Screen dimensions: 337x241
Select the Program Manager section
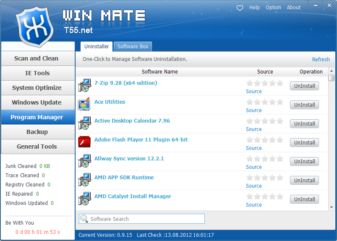38,117
